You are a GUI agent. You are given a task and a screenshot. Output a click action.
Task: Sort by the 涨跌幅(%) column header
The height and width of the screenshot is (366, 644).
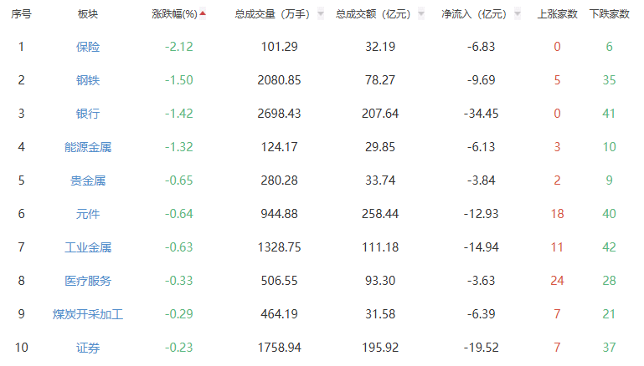coord(174,14)
